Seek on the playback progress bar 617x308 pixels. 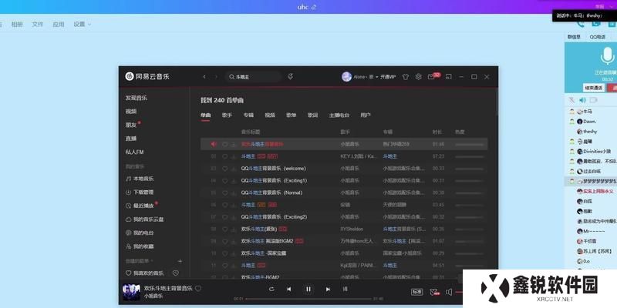(308, 299)
